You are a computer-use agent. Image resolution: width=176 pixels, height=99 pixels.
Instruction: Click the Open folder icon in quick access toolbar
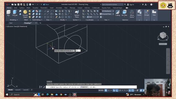pyautogui.click(x=15, y=4)
